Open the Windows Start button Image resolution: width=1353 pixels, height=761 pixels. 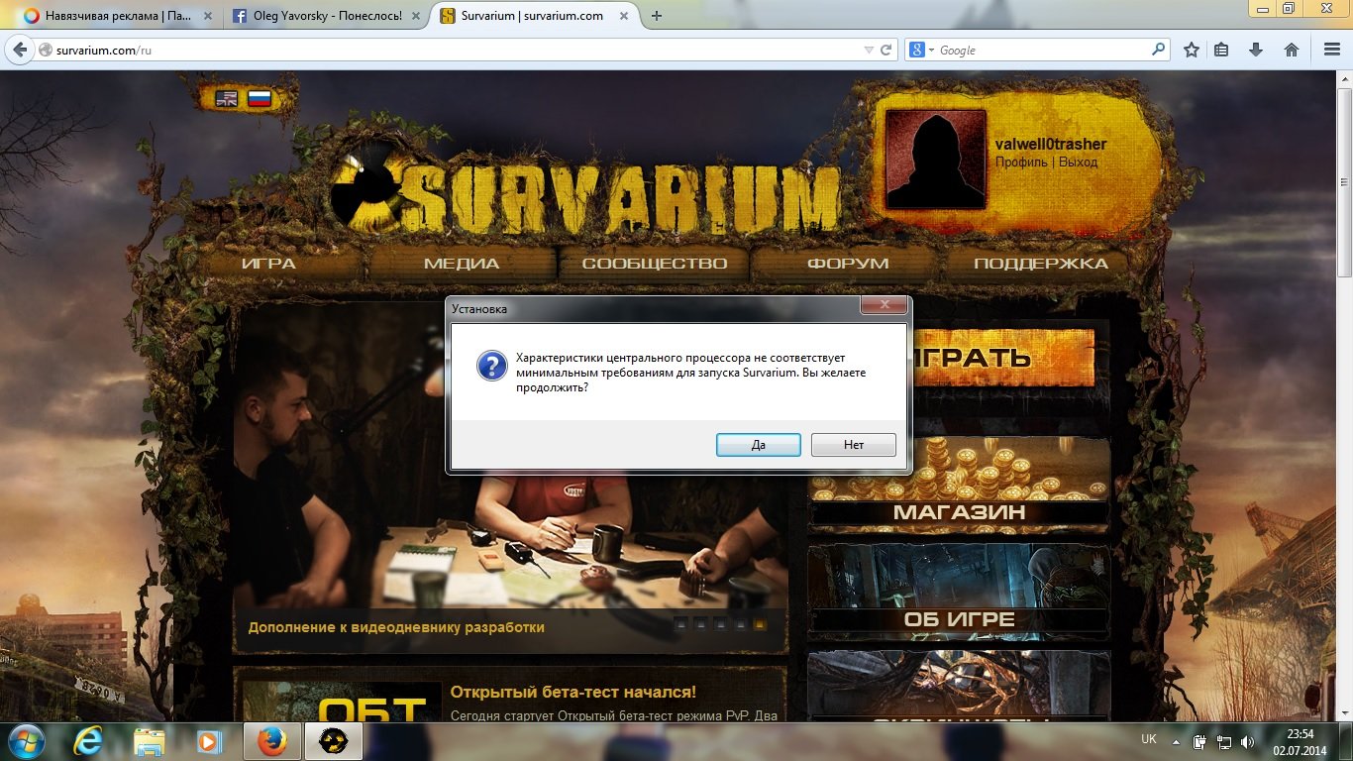coord(25,741)
